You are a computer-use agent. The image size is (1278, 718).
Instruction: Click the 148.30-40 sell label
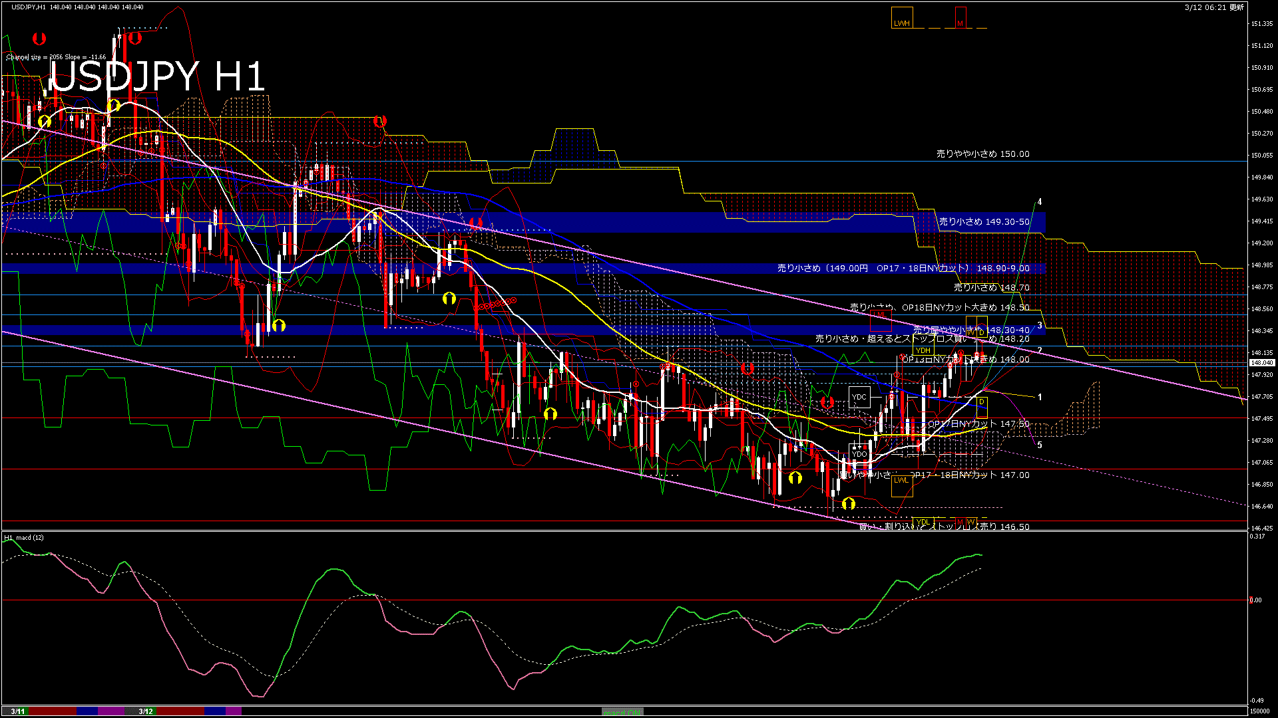click(970, 330)
